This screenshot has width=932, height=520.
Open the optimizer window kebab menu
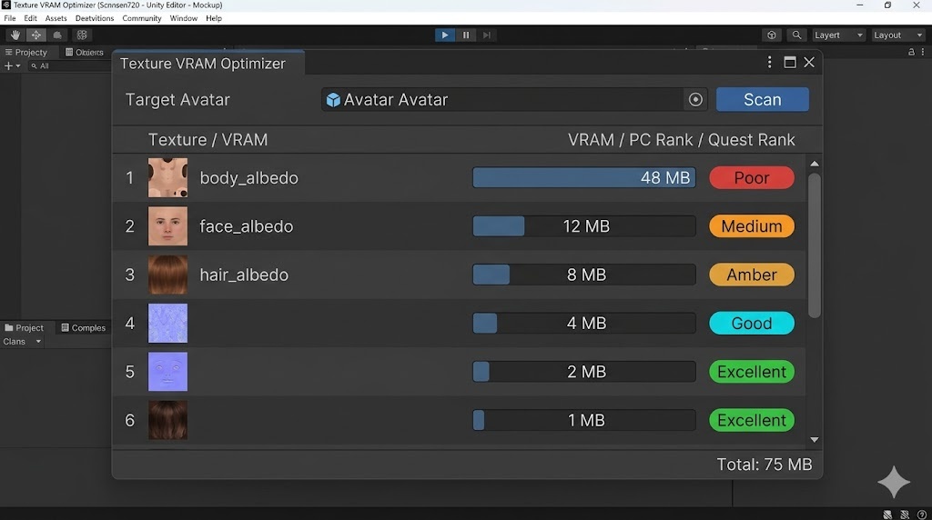click(x=769, y=63)
